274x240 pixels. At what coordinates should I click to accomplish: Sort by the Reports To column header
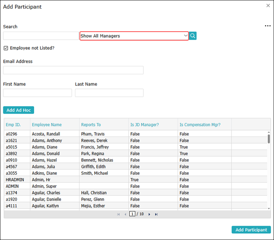tap(91, 125)
